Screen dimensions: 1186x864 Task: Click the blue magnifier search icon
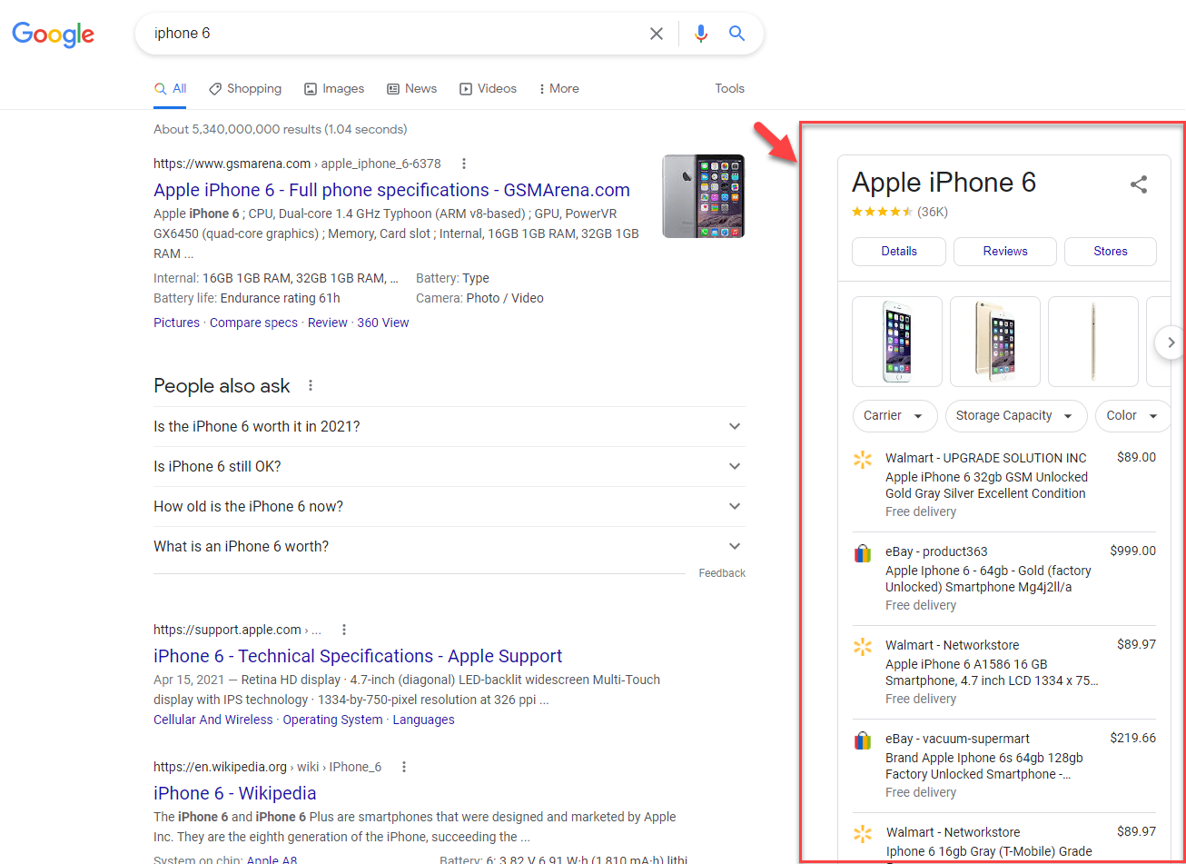coord(736,34)
